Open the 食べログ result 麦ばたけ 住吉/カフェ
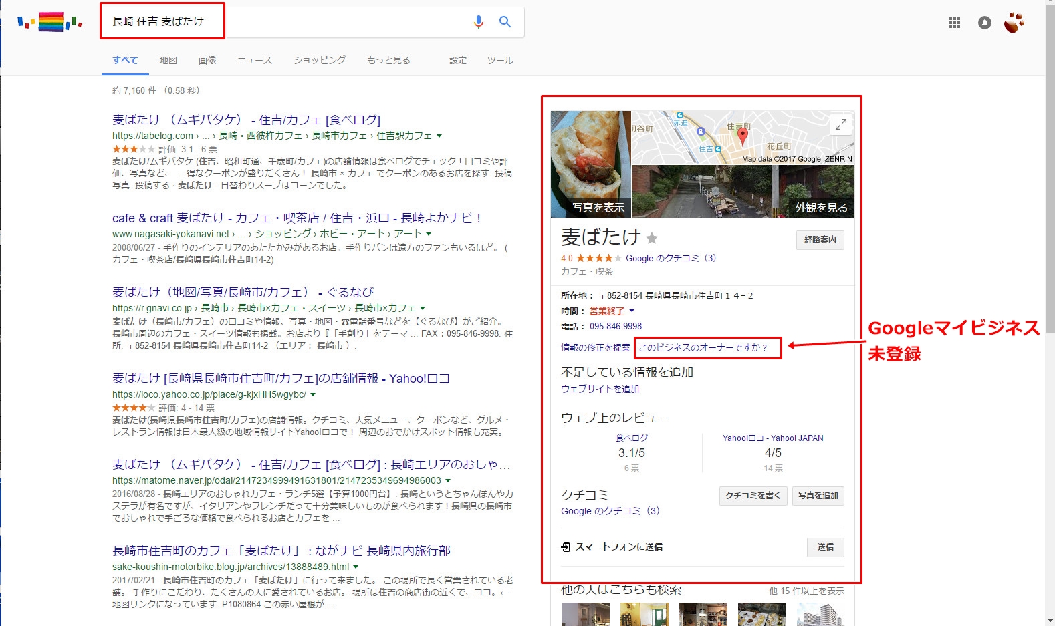1055x626 pixels. (x=246, y=120)
